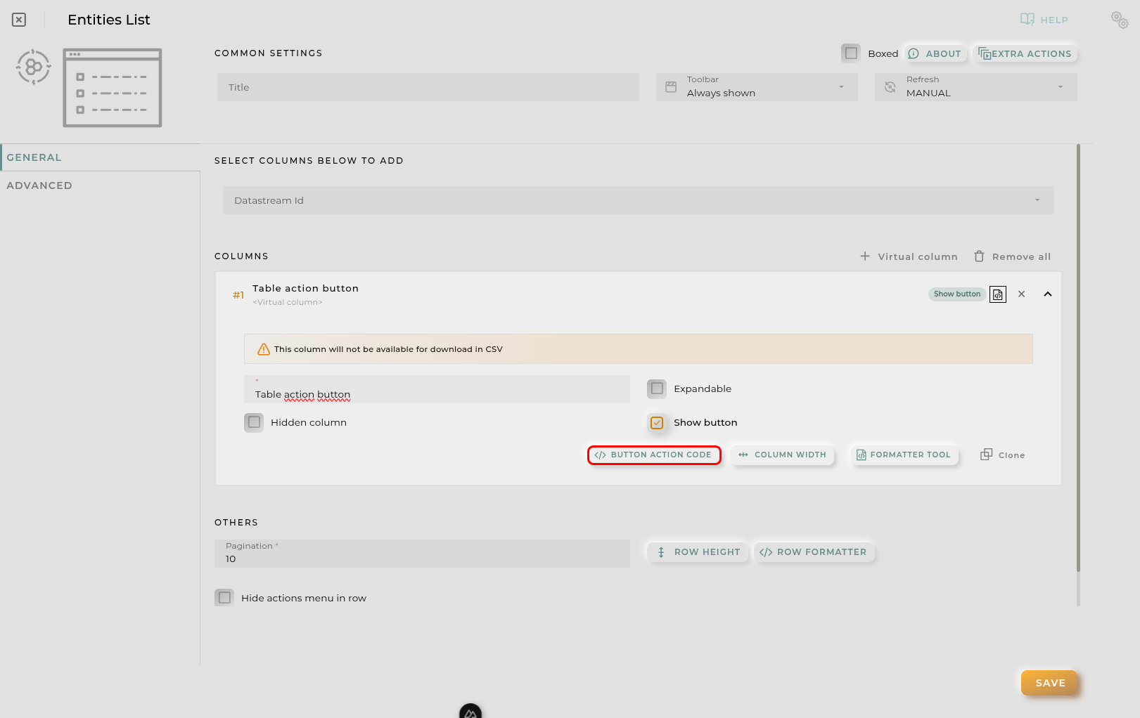Viewport: 1140px width, 718px height.
Task: Open the formatter icon on Table action button row
Action: click(997, 294)
